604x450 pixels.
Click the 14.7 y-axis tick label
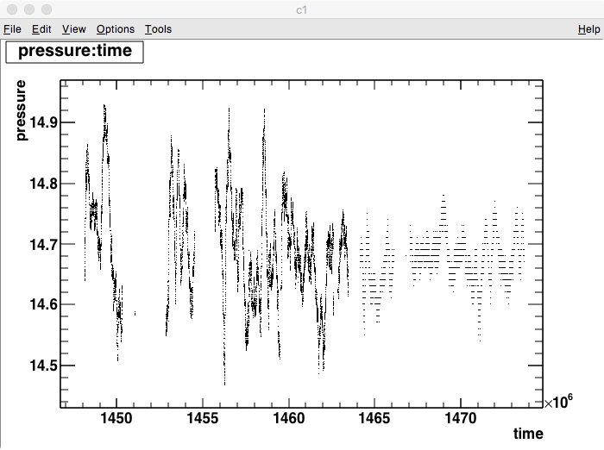point(42,244)
